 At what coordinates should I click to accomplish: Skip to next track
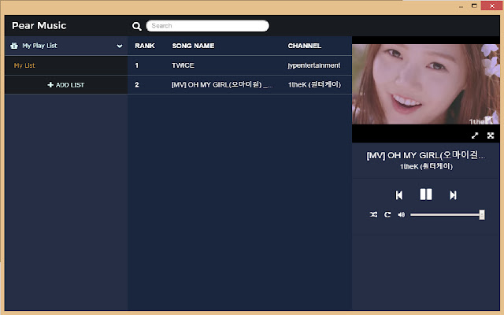coord(453,195)
